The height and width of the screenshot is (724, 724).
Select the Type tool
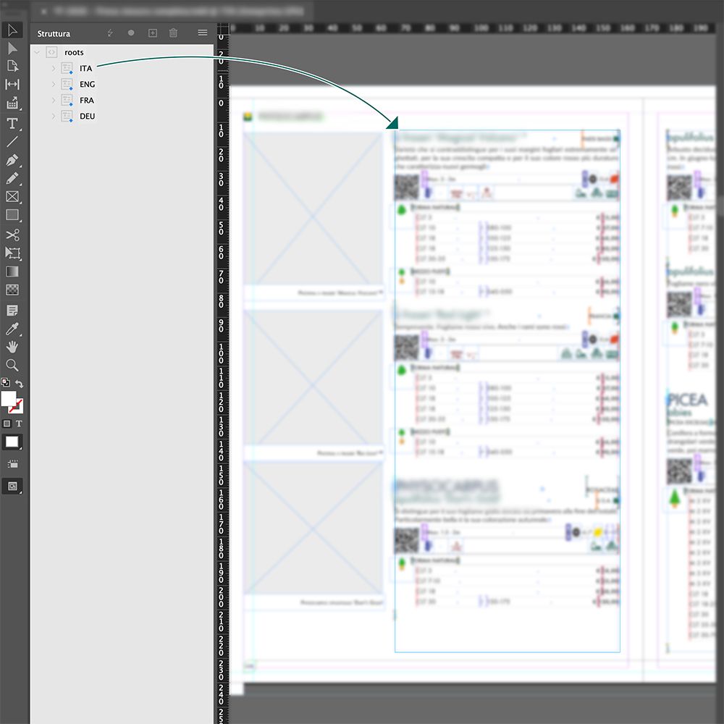tap(12, 122)
